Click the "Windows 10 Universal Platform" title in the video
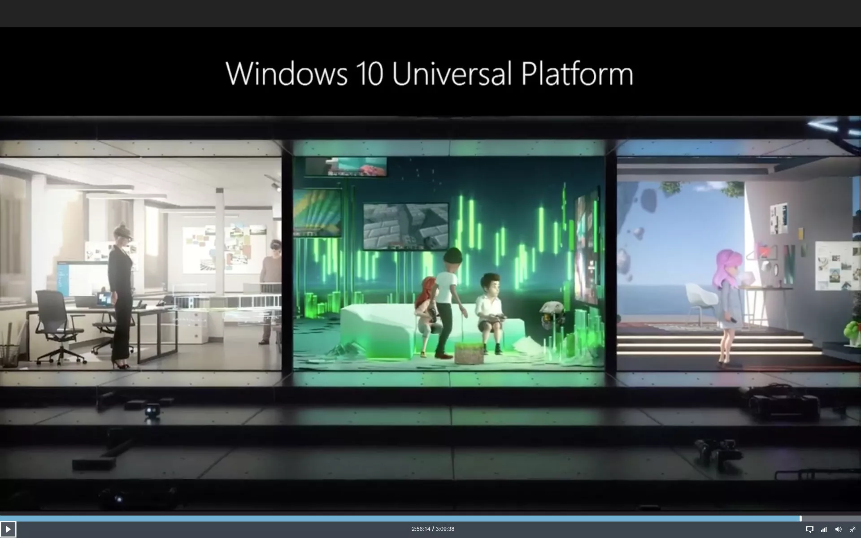This screenshot has height=538, width=861. click(x=430, y=74)
